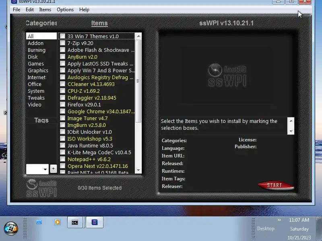Open the Explorer taskbar icon
This screenshot has width=322, height=241.
pyautogui.click(x=39, y=222)
